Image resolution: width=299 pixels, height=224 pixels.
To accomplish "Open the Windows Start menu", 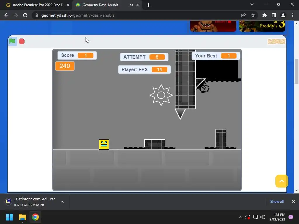I will click(x=9, y=217).
